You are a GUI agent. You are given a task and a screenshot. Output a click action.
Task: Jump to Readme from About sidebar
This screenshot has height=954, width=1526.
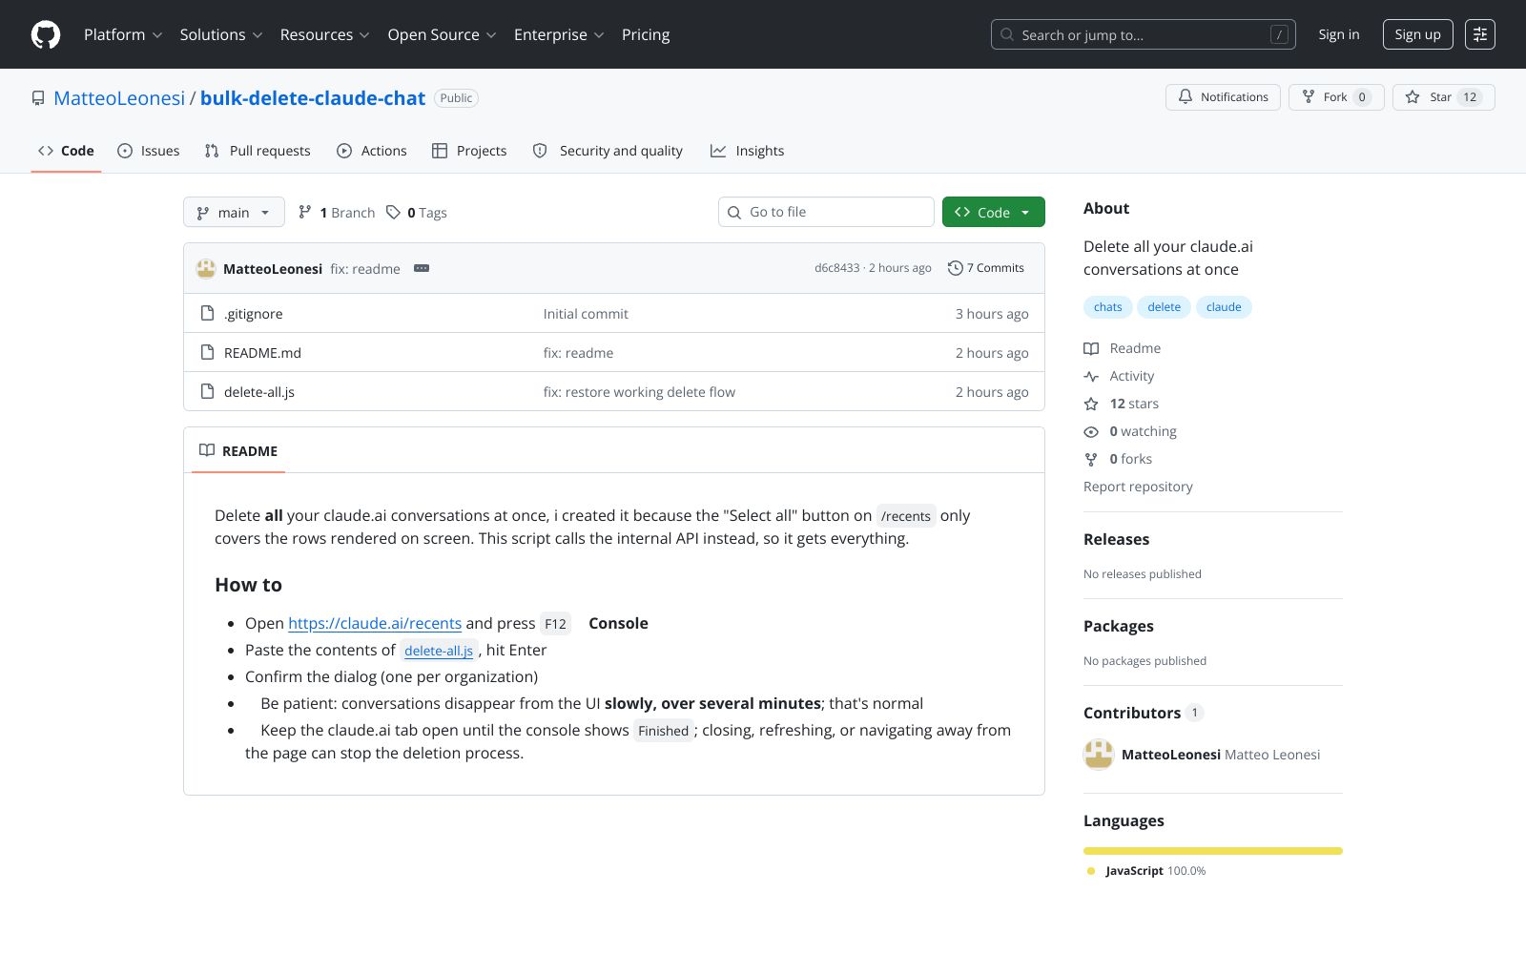[x=1123, y=348]
